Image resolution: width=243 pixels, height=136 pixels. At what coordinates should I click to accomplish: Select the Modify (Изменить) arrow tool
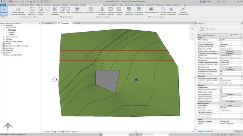[4, 11]
